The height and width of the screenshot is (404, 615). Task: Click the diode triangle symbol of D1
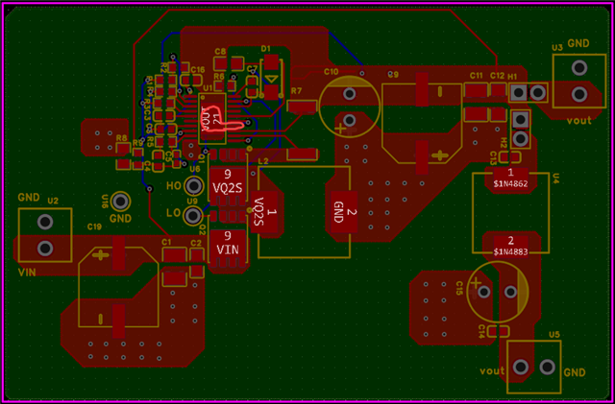pyautogui.click(x=270, y=80)
